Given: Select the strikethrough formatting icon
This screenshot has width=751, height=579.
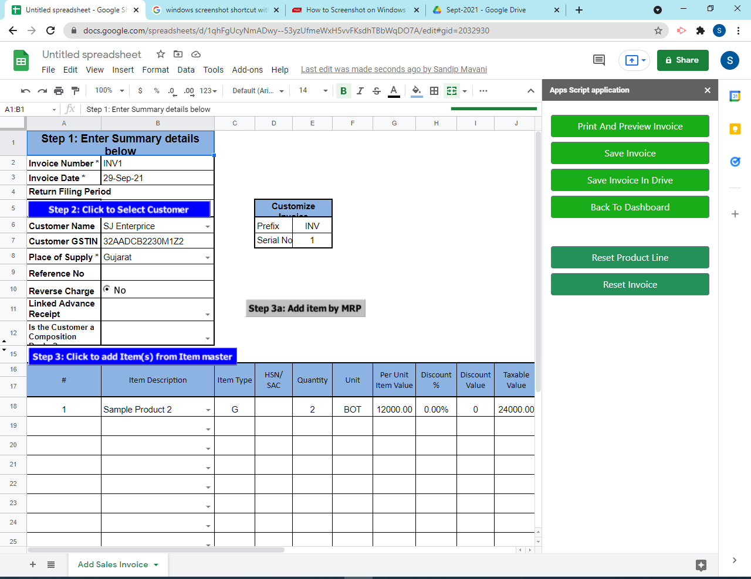Looking at the screenshot, I should (x=376, y=91).
